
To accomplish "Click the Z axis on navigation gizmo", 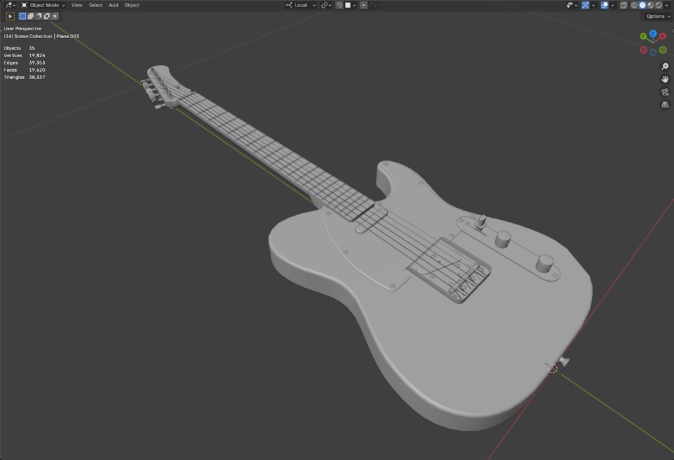I will (653, 34).
